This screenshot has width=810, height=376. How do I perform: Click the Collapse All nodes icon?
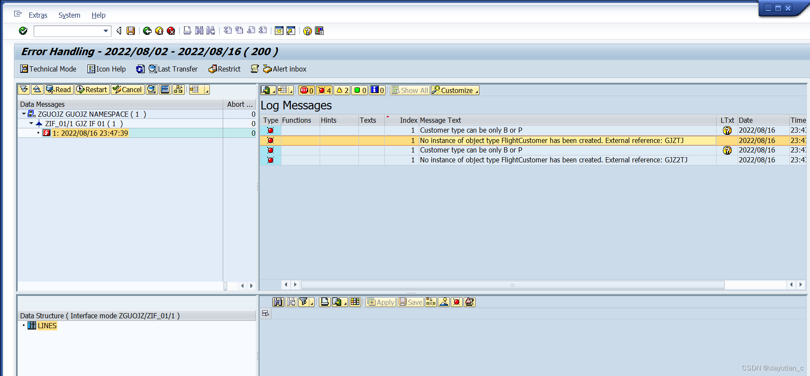coord(37,90)
